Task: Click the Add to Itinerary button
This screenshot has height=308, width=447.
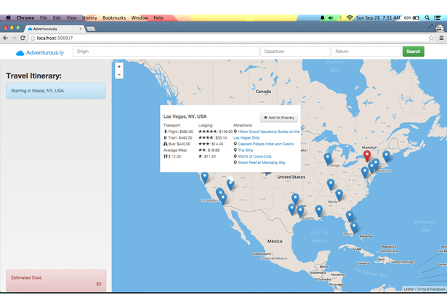Action: [x=279, y=118]
